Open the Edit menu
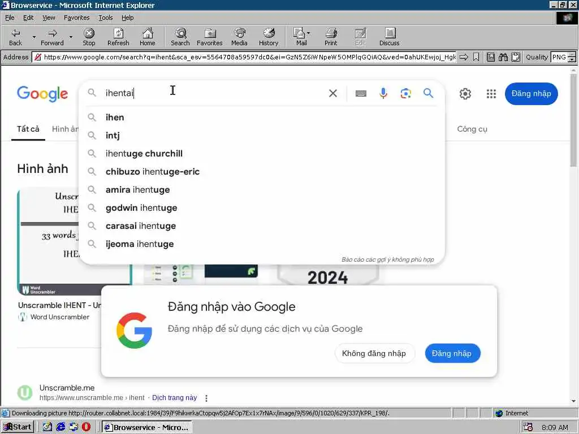Image resolution: width=579 pixels, height=434 pixels. click(x=28, y=18)
